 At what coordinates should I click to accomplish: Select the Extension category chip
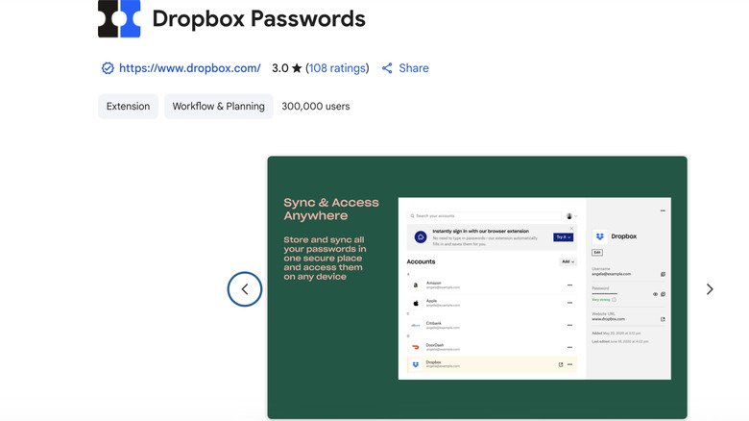coord(128,106)
